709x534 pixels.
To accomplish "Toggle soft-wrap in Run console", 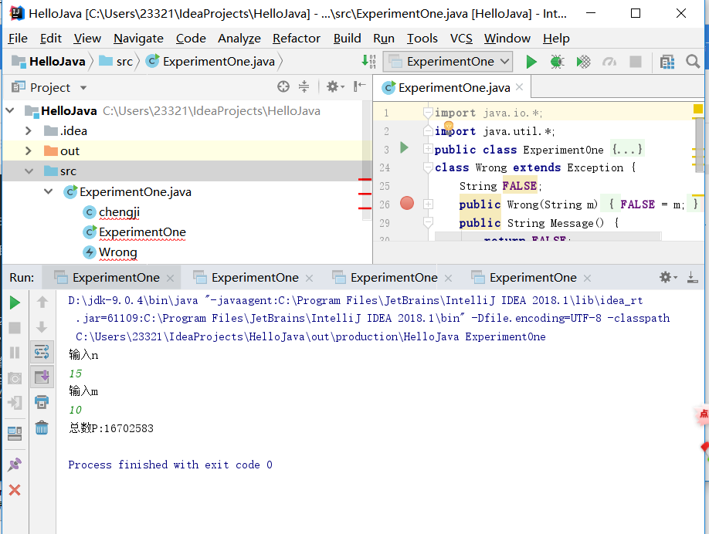I will pyautogui.click(x=42, y=351).
